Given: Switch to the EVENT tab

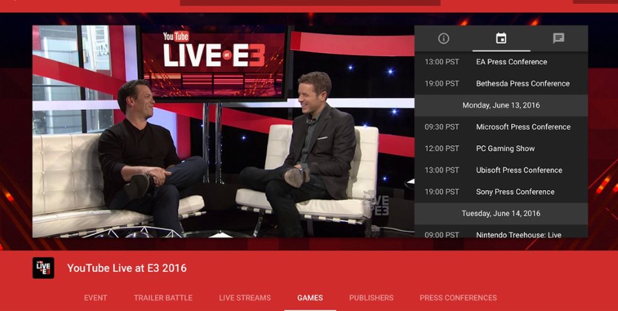Looking at the screenshot, I should coord(96,298).
